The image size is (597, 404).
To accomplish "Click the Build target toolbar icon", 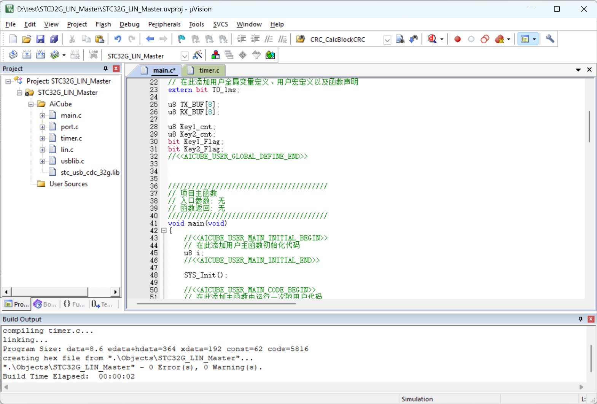I will click(27, 55).
